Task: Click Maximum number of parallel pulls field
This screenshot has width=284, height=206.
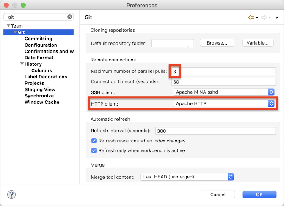Action: point(223,72)
